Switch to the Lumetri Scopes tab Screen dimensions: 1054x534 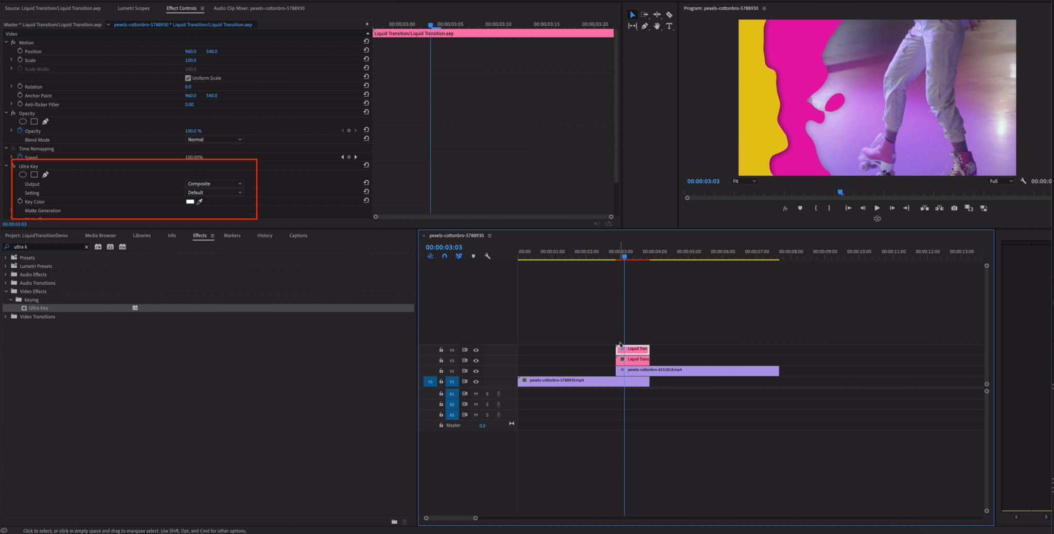point(133,8)
